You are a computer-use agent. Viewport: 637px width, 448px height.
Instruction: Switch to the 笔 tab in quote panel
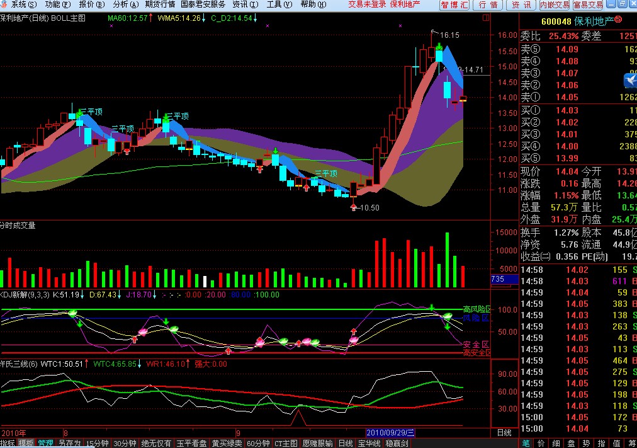(x=526, y=444)
